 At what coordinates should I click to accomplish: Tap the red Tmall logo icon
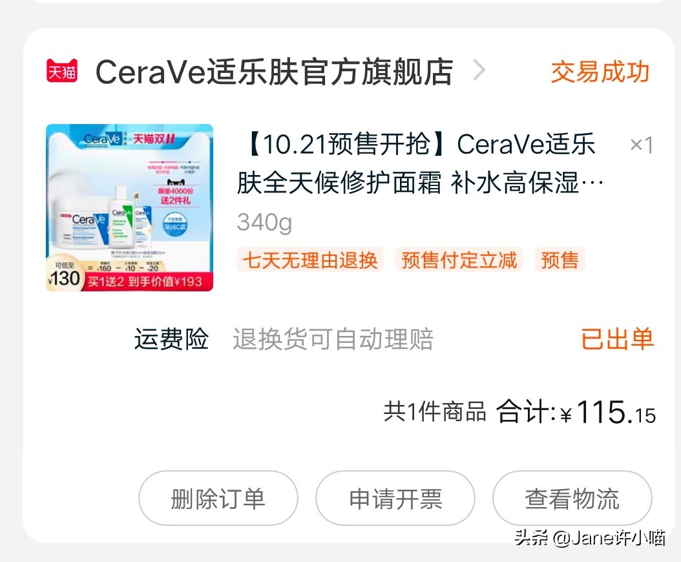click(62, 70)
